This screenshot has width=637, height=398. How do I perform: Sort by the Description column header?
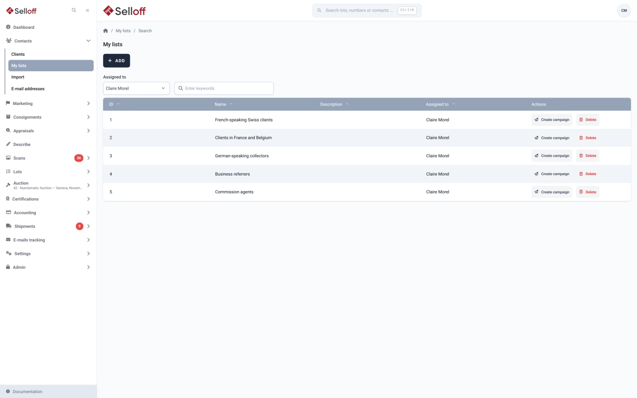334,104
